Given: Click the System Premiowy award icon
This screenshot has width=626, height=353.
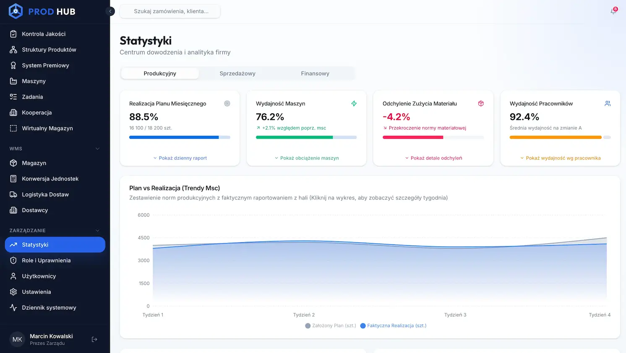Looking at the screenshot, I should (x=13, y=65).
